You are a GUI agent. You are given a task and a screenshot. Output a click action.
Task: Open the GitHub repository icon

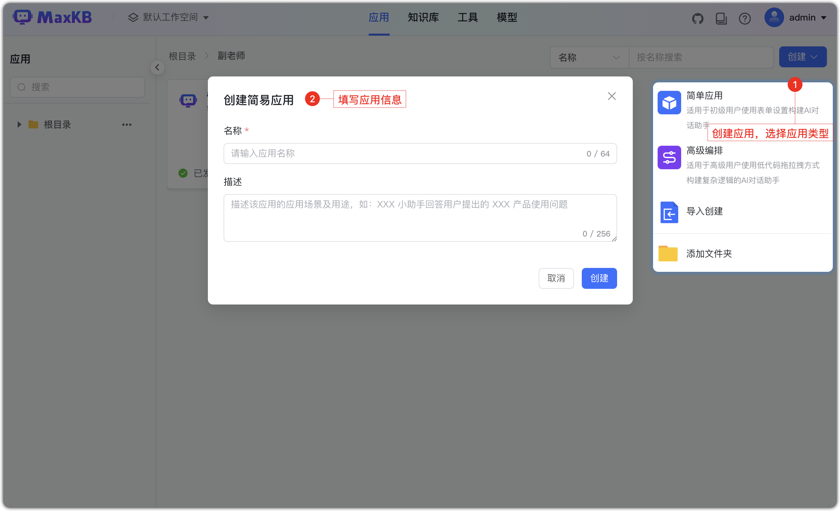click(x=697, y=18)
